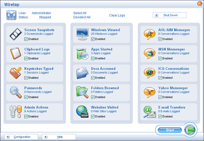The width and height of the screenshot is (204, 141).
Task: Toggle Passwords Enabled checkbox
Action: [x=26, y=97]
